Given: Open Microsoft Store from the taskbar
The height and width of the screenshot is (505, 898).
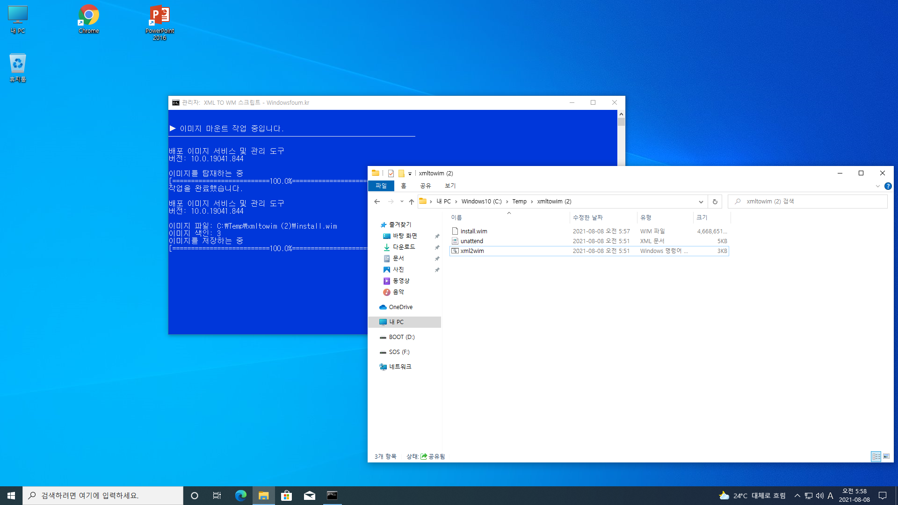Looking at the screenshot, I should pyautogui.click(x=286, y=496).
